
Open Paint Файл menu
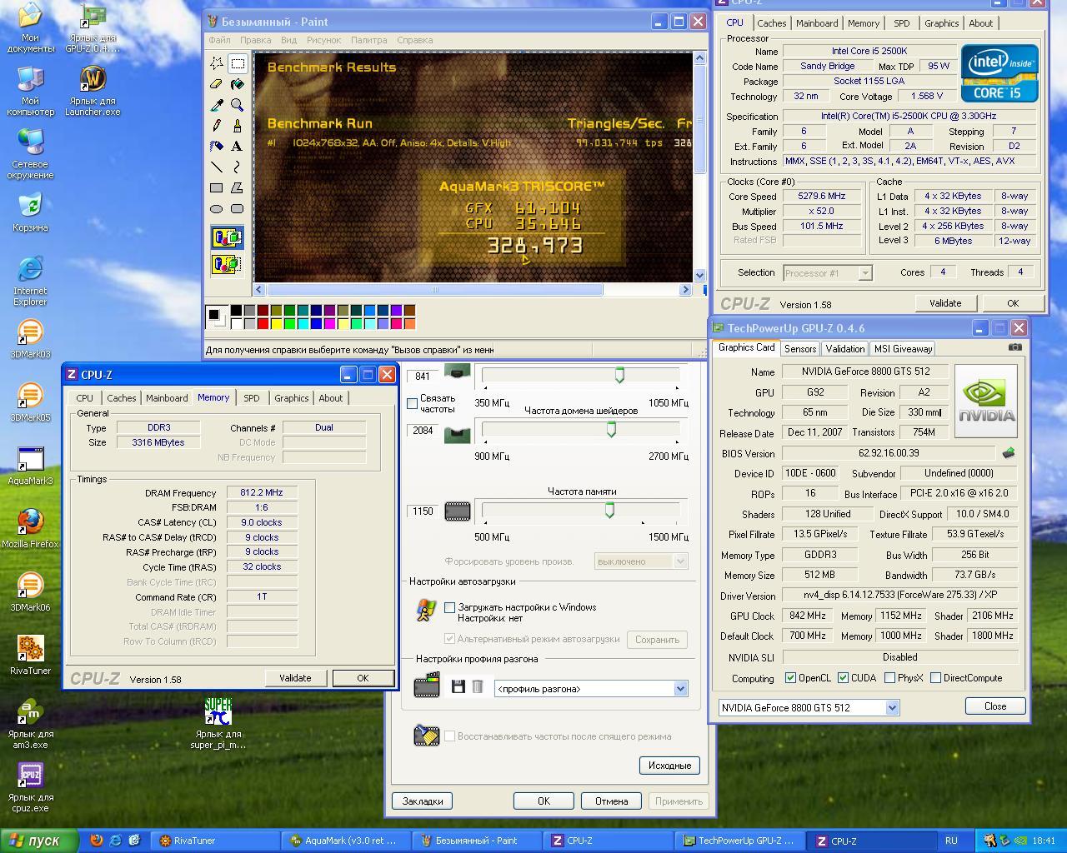click(x=220, y=40)
